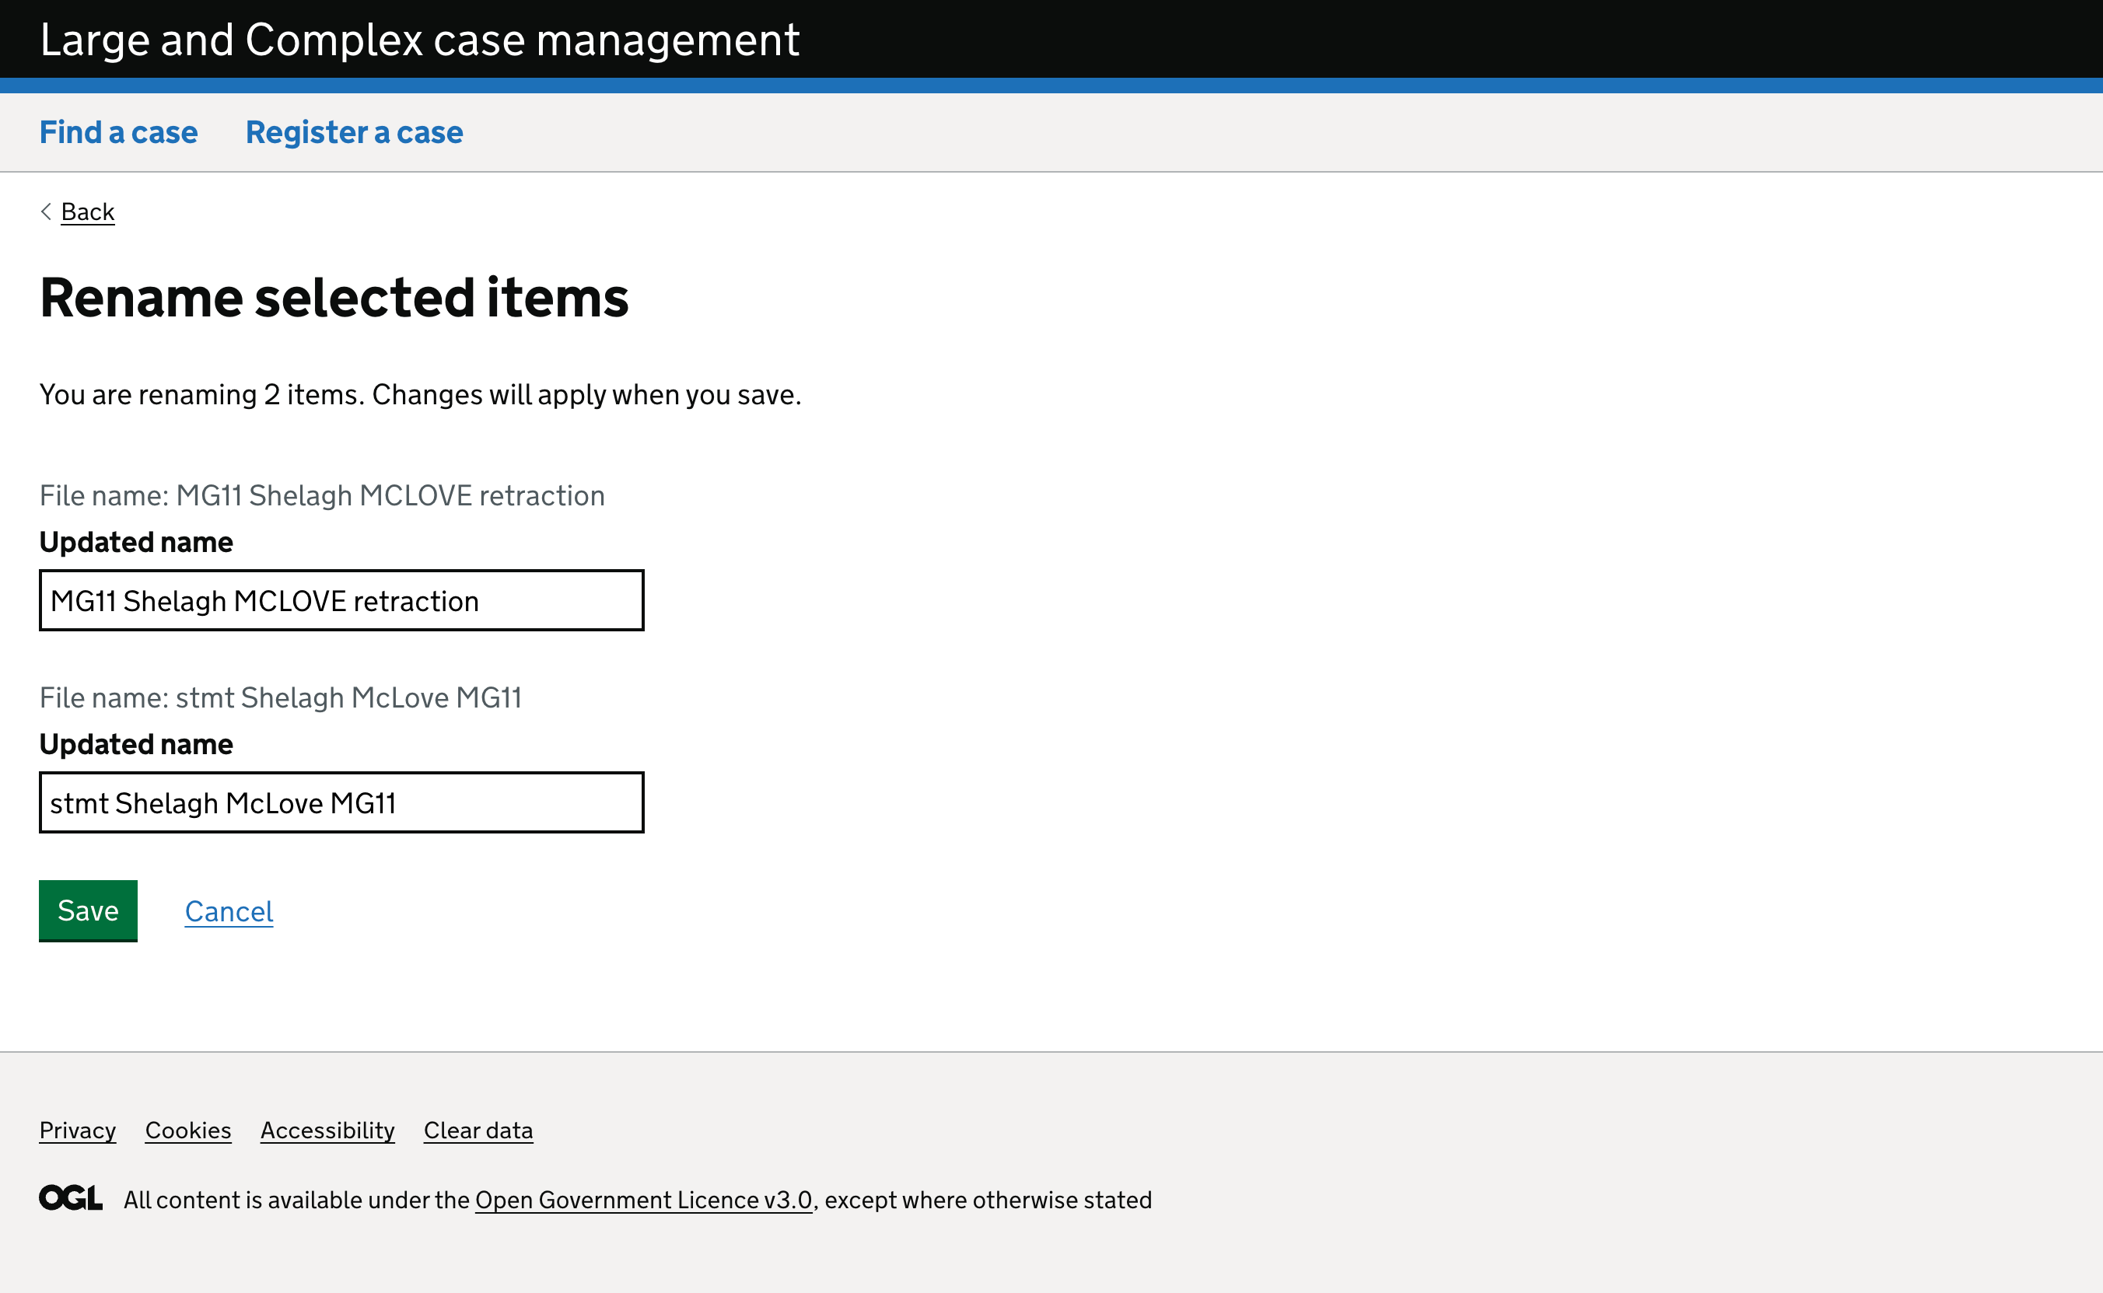Screen dimensions: 2103x1293
Task: Click the OGL logo icon
Action: click(x=71, y=1198)
